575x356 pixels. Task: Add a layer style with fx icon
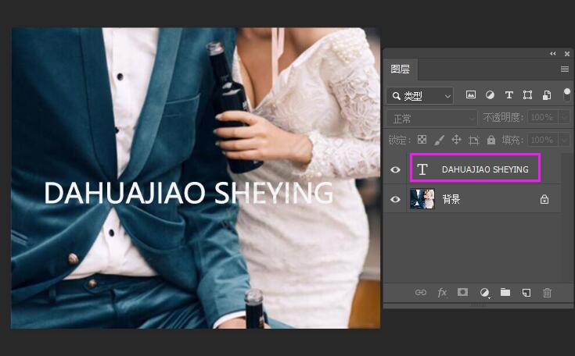pyautogui.click(x=442, y=292)
